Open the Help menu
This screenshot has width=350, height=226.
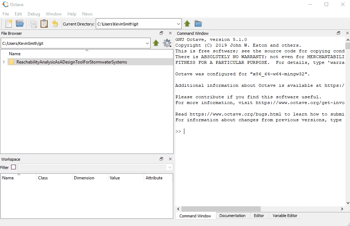tap(72, 14)
